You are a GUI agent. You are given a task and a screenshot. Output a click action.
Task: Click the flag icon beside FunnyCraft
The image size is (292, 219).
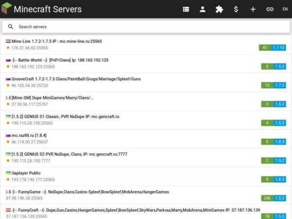click(x=8, y=210)
